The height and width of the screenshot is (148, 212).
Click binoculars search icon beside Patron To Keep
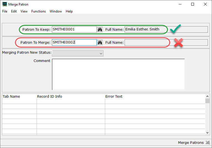pos(100,29)
